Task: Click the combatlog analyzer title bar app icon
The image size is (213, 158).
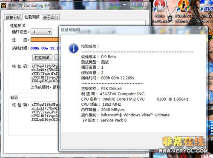Action: coord(3,6)
